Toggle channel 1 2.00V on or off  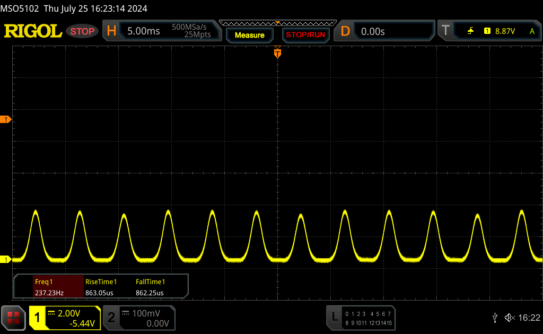click(65, 318)
